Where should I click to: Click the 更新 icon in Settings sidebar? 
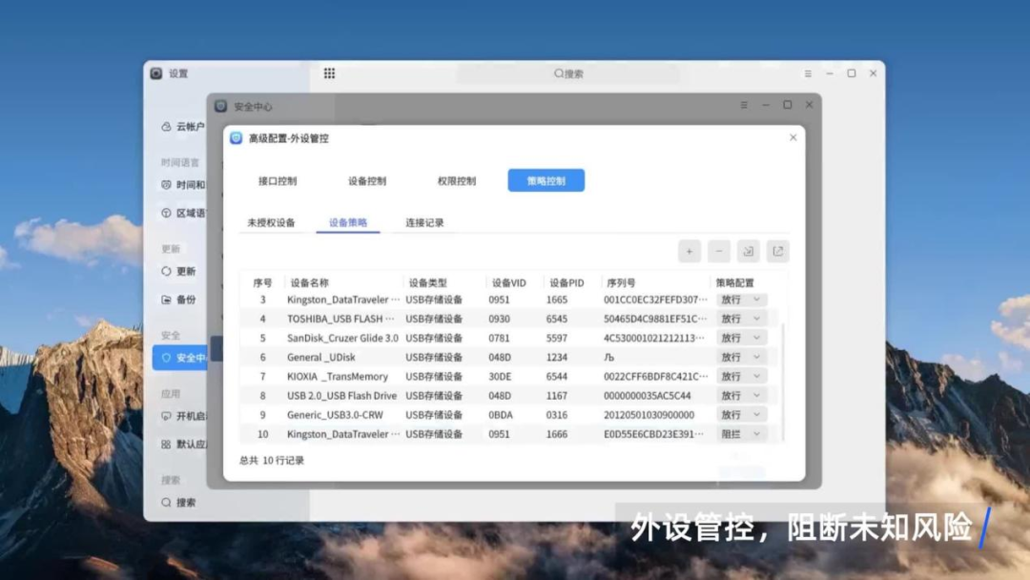[x=166, y=271]
